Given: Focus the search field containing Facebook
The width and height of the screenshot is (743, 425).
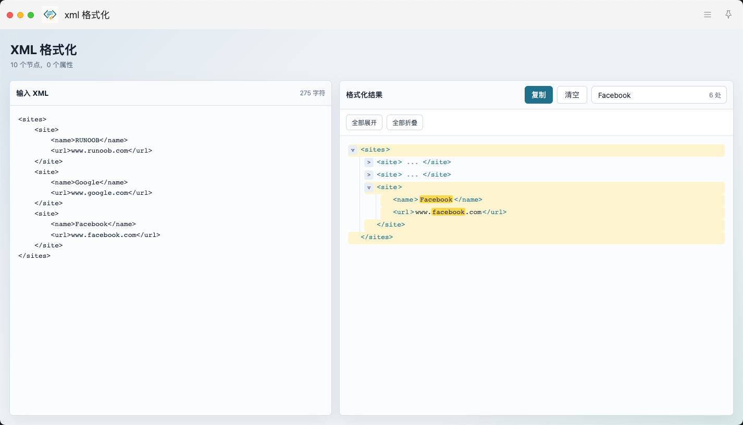Looking at the screenshot, I should (659, 95).
